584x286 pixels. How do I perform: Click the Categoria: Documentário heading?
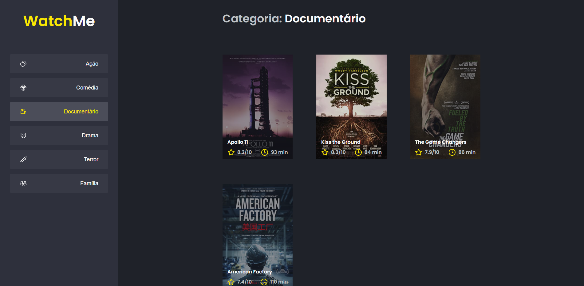[294, 19]
